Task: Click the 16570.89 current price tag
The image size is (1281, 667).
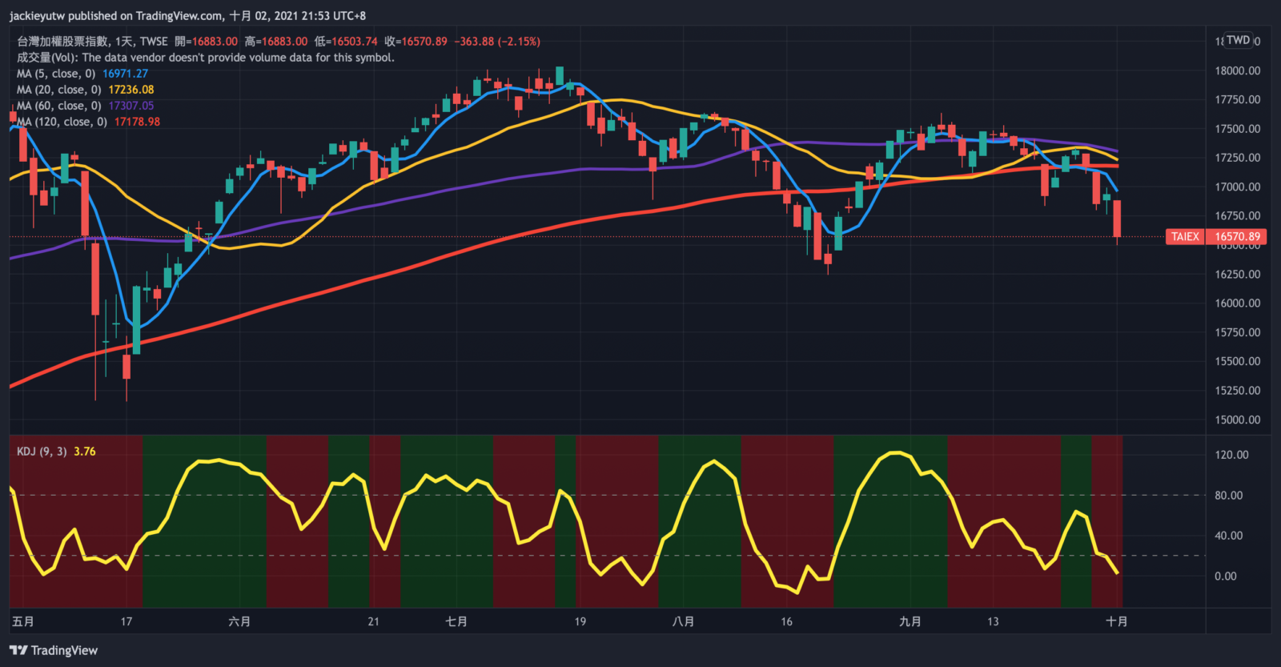Action: click(1237, 236)
